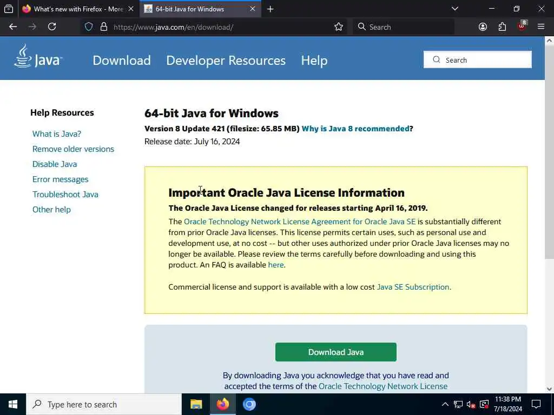Click the site padlock icon
Screen dimensions: 554x415
point(103,27)
